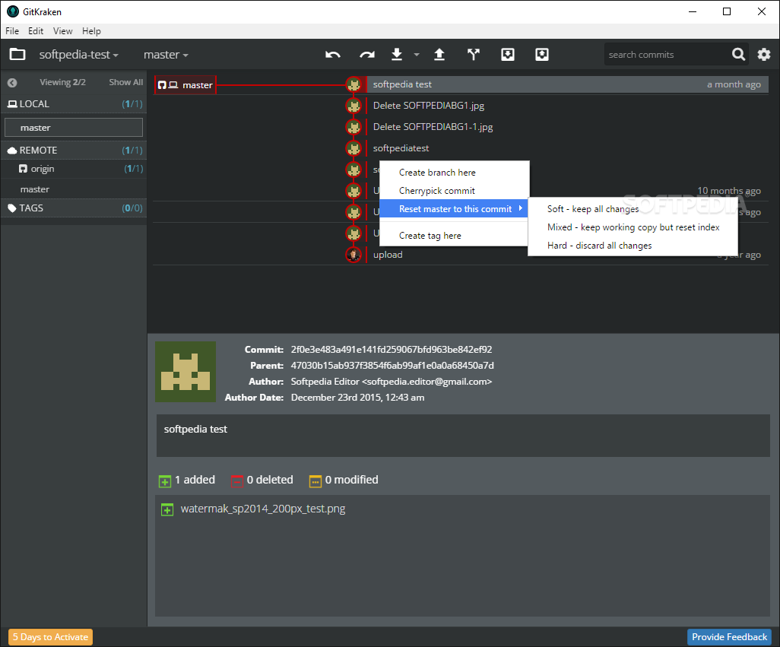Open the softpedia-test repository dropdown
Viewport: 780px width, 647px height.
[78, 55]
